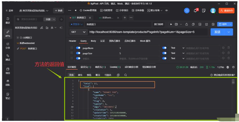
Task: Click the import download icon in project header
Action: [52, 28]
